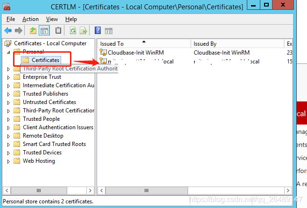
Task: Sort by the Issued By column header
Action: [237, 44]
